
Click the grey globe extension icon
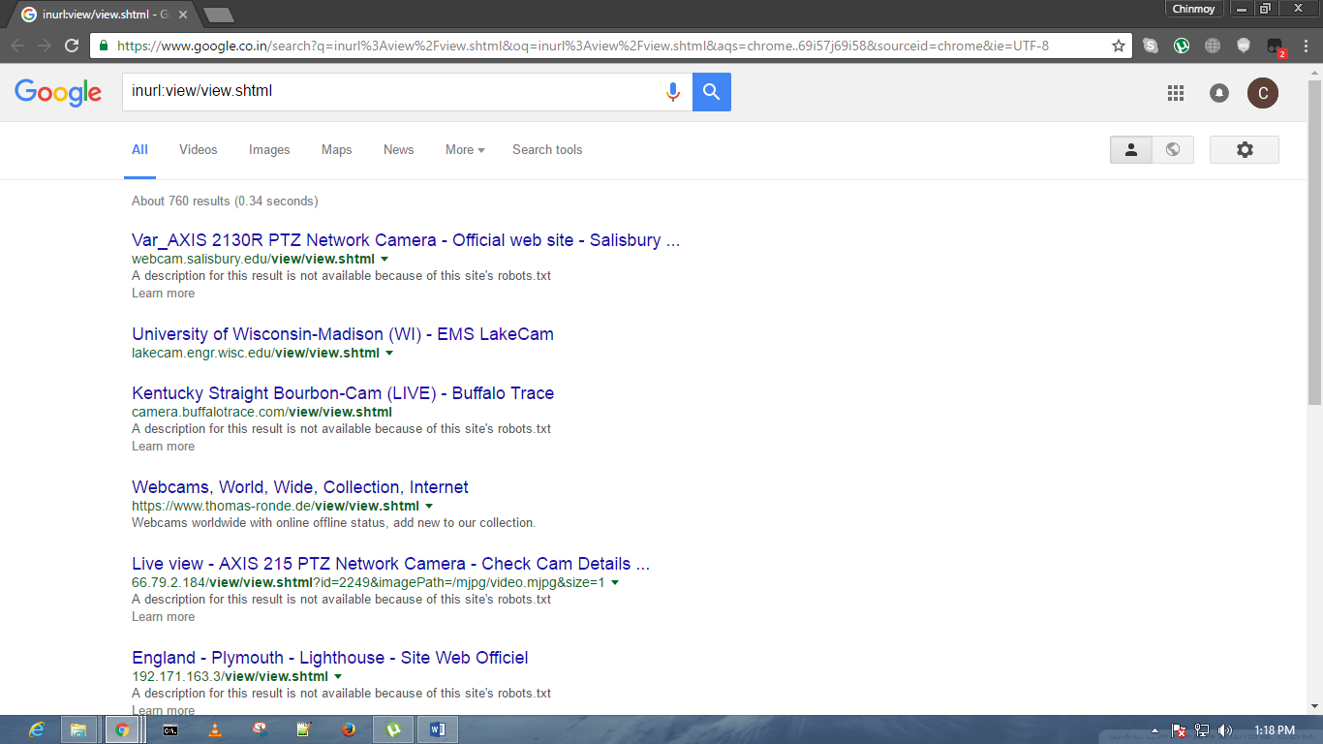point(1213,46)
